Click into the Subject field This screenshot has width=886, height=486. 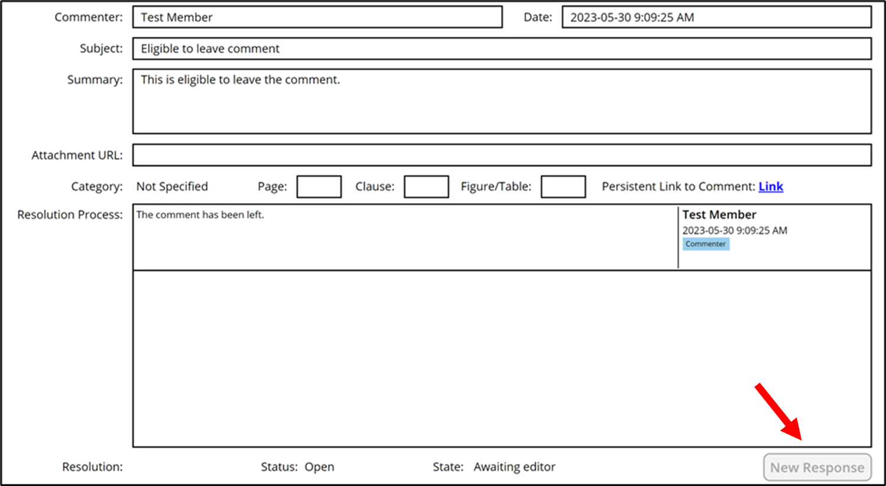coord(501,48)
